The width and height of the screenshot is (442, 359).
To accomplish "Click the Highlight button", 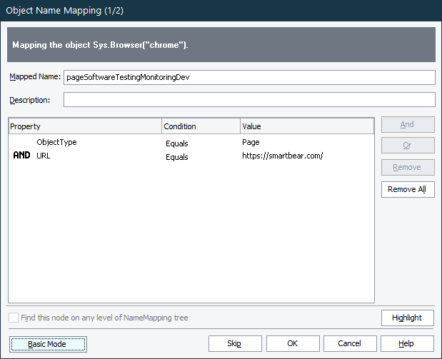I will [x=407, y=318].
